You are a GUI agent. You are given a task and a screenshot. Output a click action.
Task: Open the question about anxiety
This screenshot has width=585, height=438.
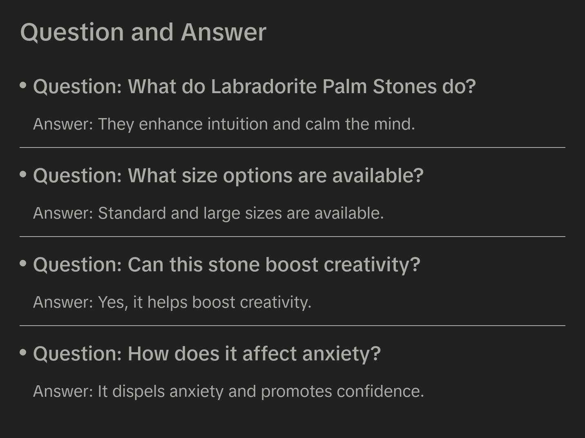pos(207,354)
